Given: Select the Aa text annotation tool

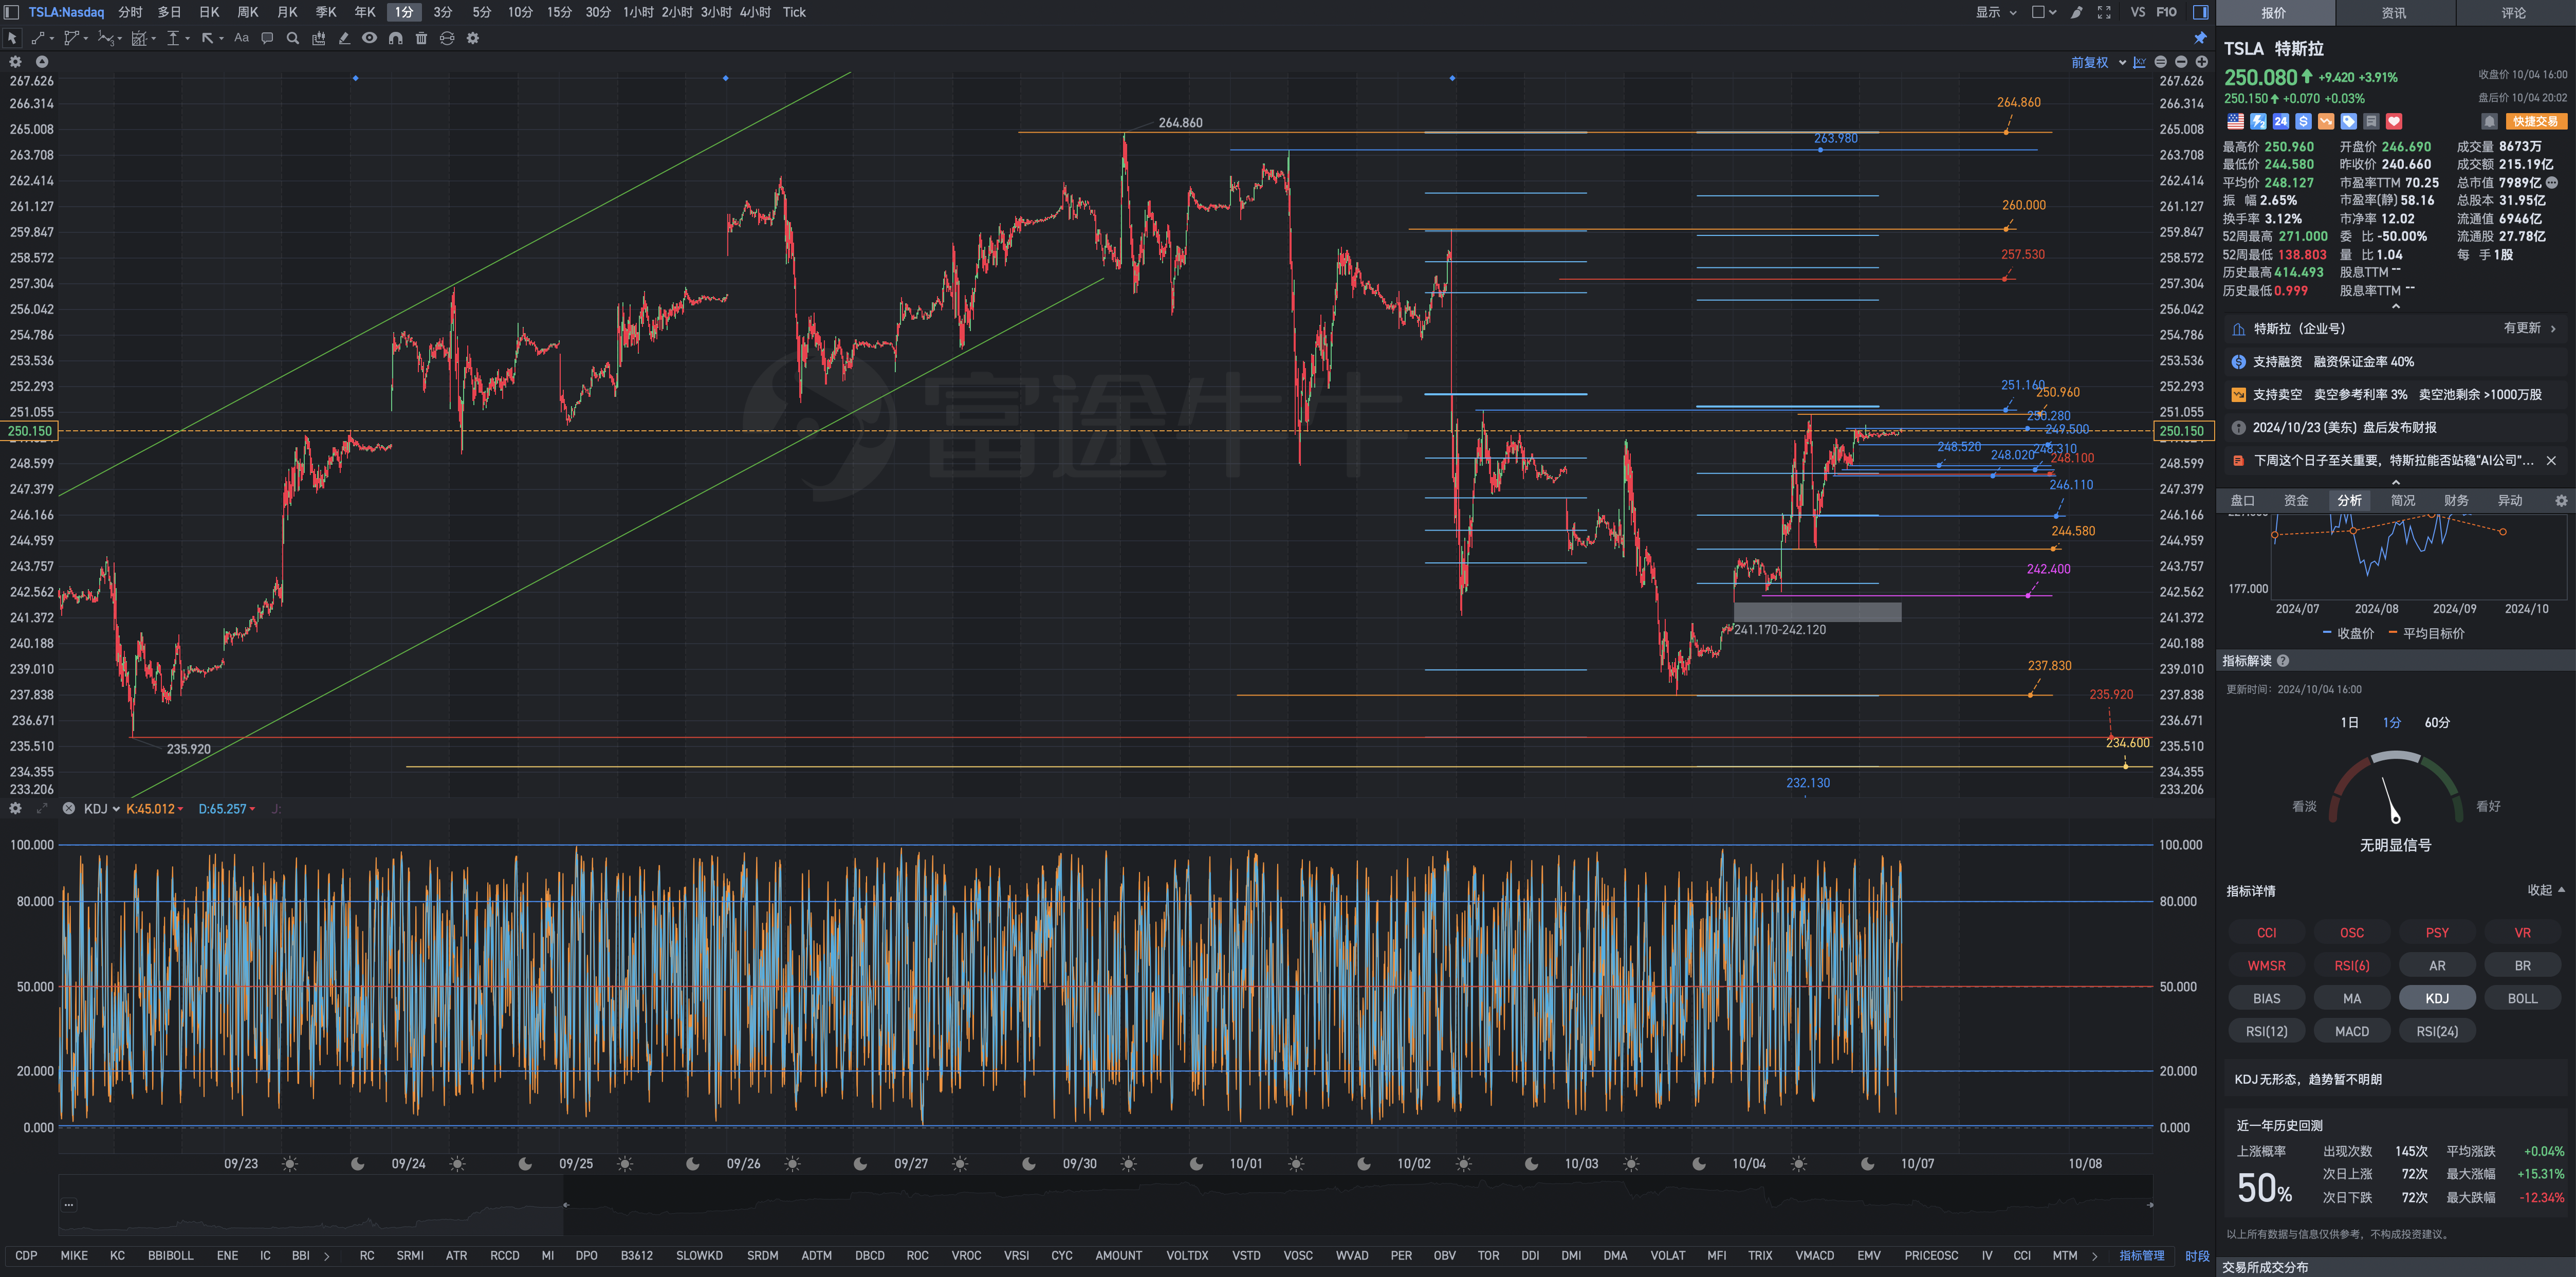Looking at the screenshot, I should (x=241, y=38).
